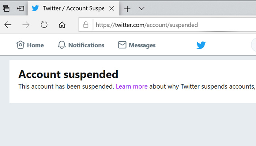Click the Account suspended heading
The image size is (256, 146).
pos(68,74)
